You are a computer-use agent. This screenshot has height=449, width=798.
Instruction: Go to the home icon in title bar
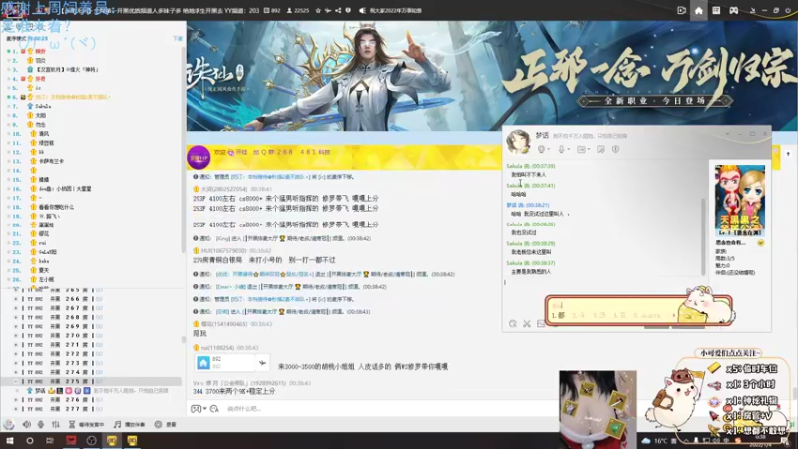pos(699,10)
